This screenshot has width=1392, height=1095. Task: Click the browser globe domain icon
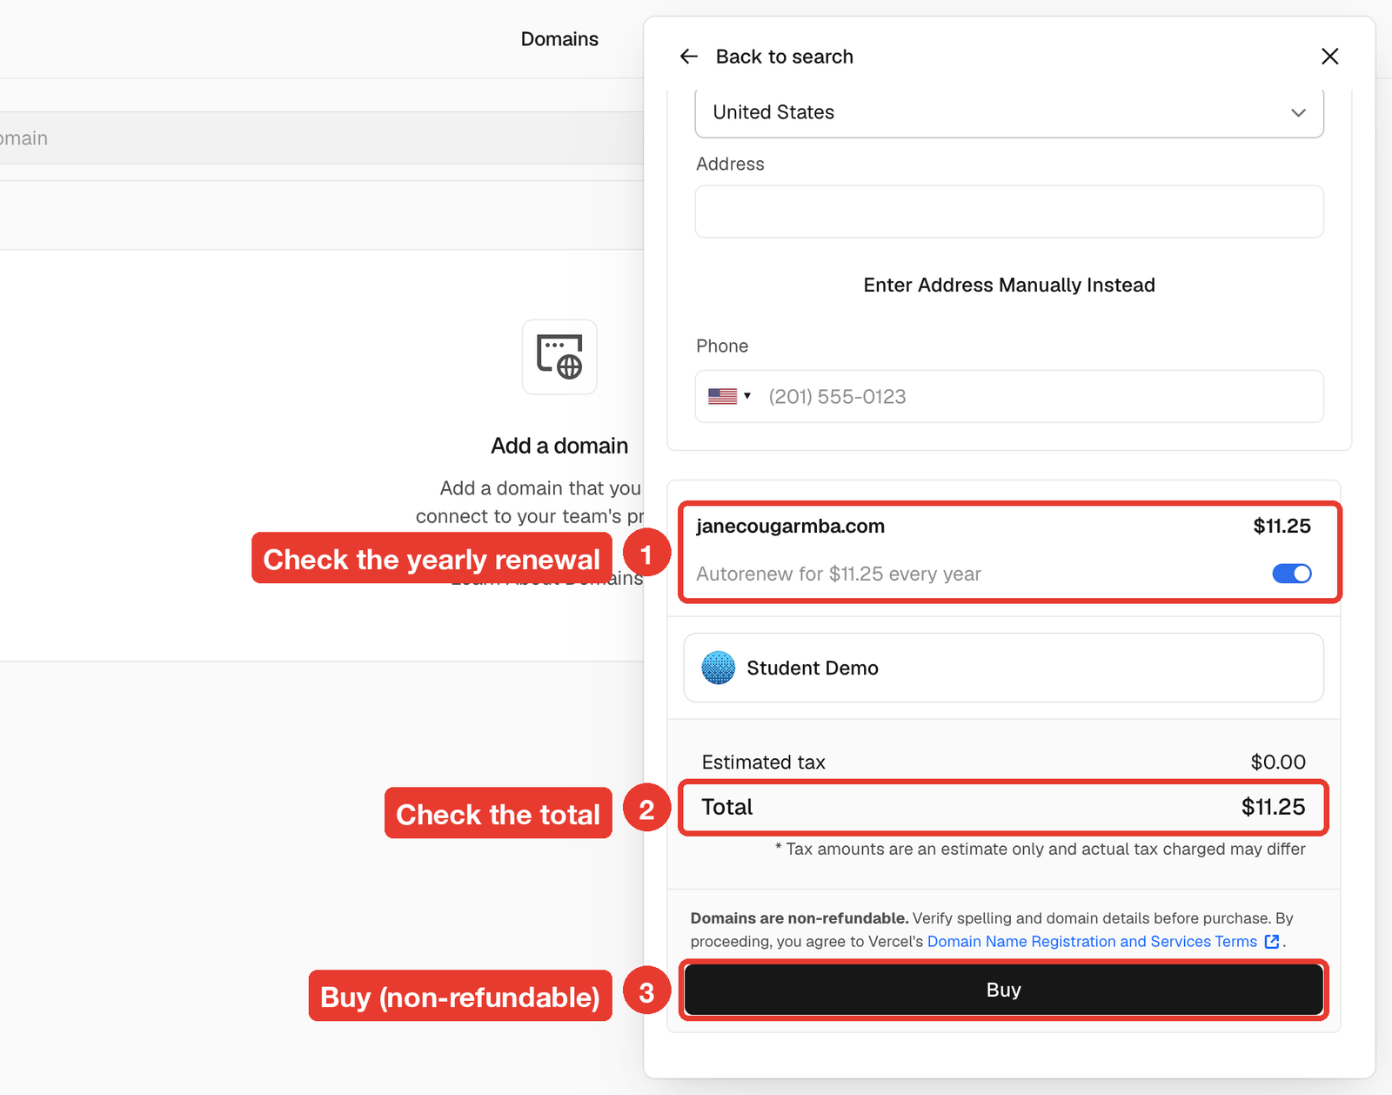click(x=559, y=357)
